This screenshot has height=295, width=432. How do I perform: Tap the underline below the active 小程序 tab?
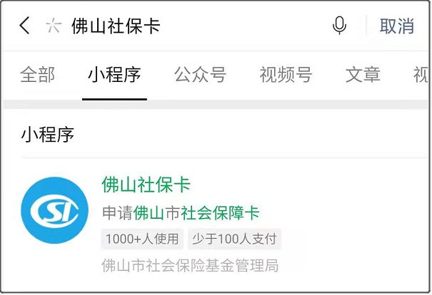[x=114, y=99]
